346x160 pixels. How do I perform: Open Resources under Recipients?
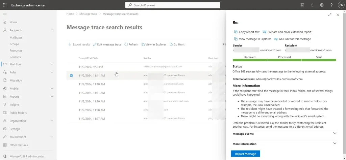[x=16, y=51]
